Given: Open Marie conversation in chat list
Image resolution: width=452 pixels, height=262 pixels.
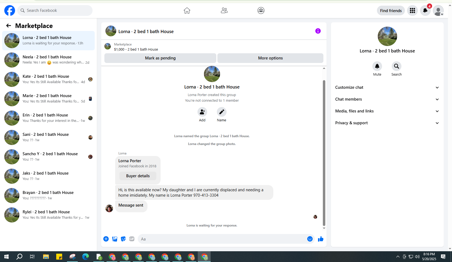Looking at the screenshot, I should click(48, 99).
